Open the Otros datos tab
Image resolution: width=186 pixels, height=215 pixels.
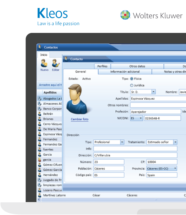(x=137, y=66)
